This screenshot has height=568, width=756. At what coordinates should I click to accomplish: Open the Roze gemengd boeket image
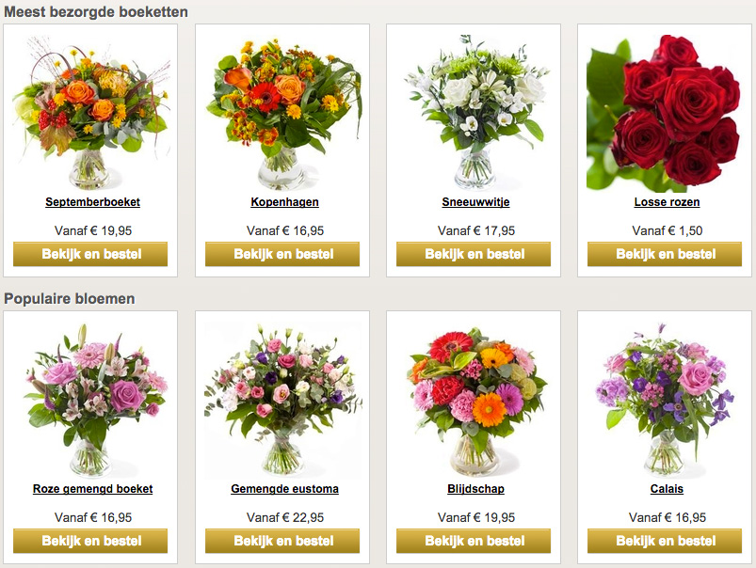click(x=90, y=400)
